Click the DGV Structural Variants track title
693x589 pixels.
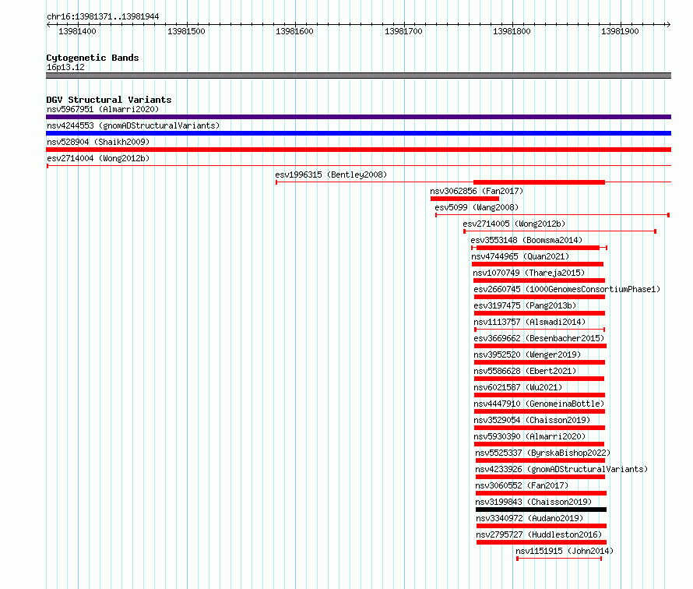coord(109,100)
